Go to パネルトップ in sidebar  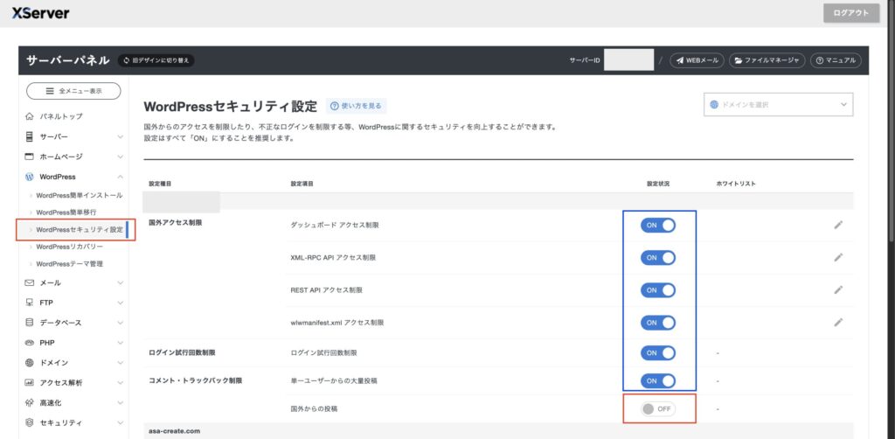(61, 116)
